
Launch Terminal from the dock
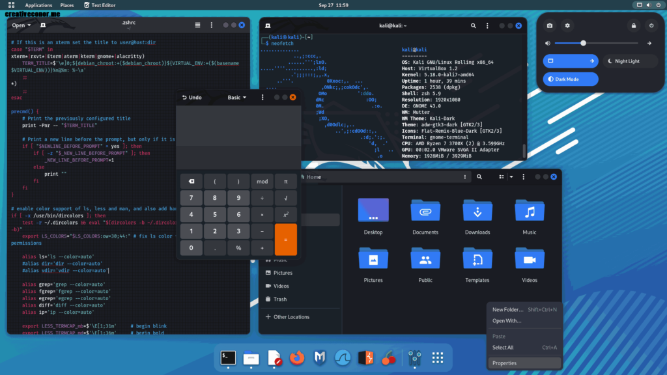pos(228,357)
